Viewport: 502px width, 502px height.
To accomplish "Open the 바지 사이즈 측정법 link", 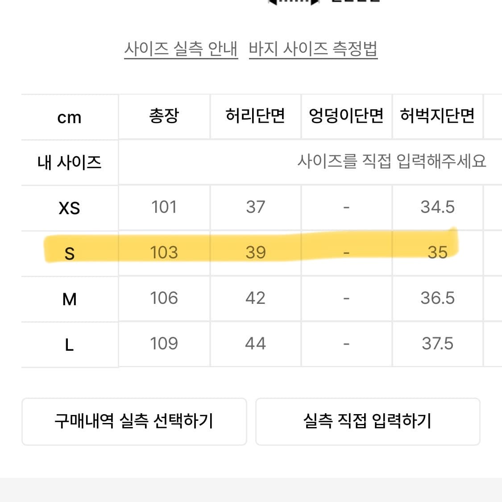I will 313,49.
